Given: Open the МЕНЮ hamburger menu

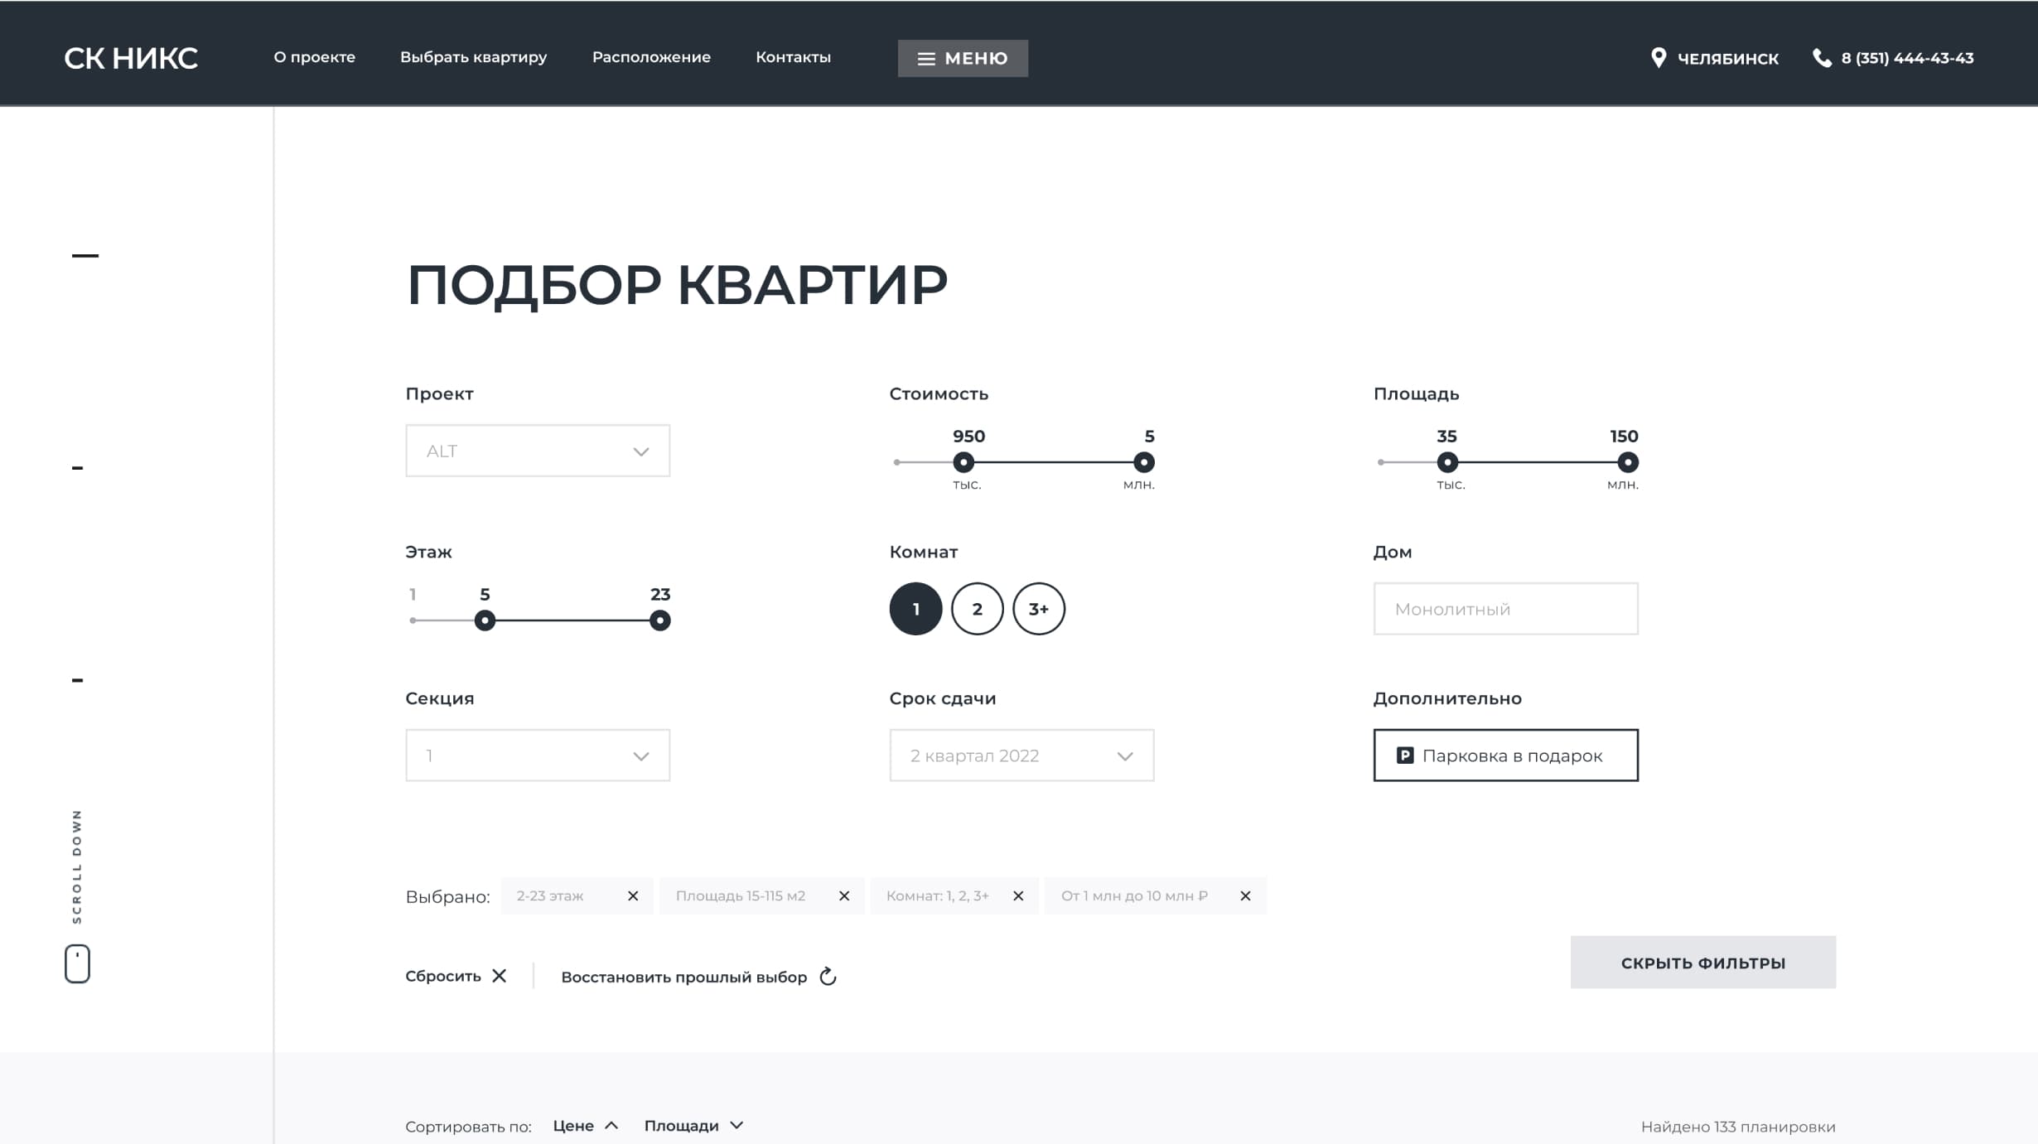Looking at the screenshot, I should coord(963,58).
